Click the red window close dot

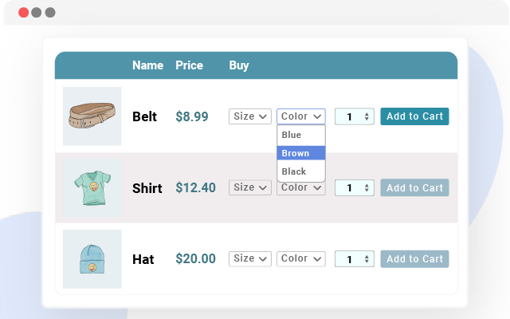point(23,13)
